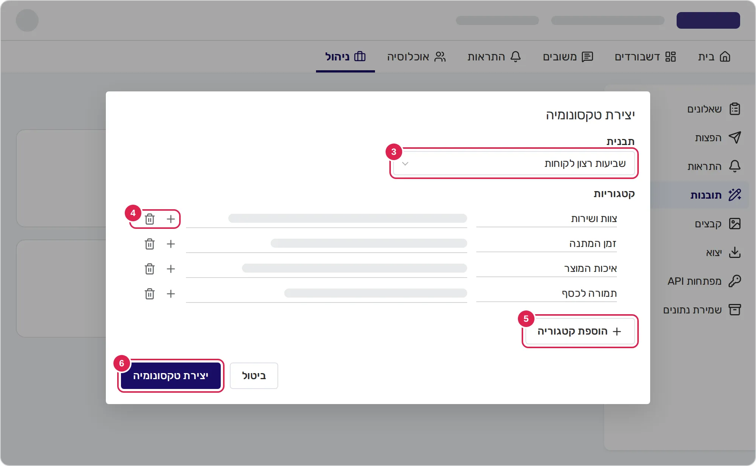The width and height of the screenshot is (756, 466).
Task: Delete the תמורה לכסף category row
Action: click(x=150, y=294)
